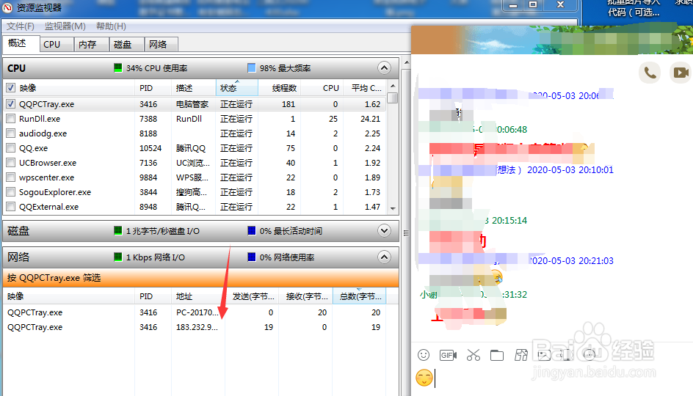Viewport: 693px width, 396px height.
Task: Click the phone shake icon in chat toolbar
Action: (x=566, y=355)
